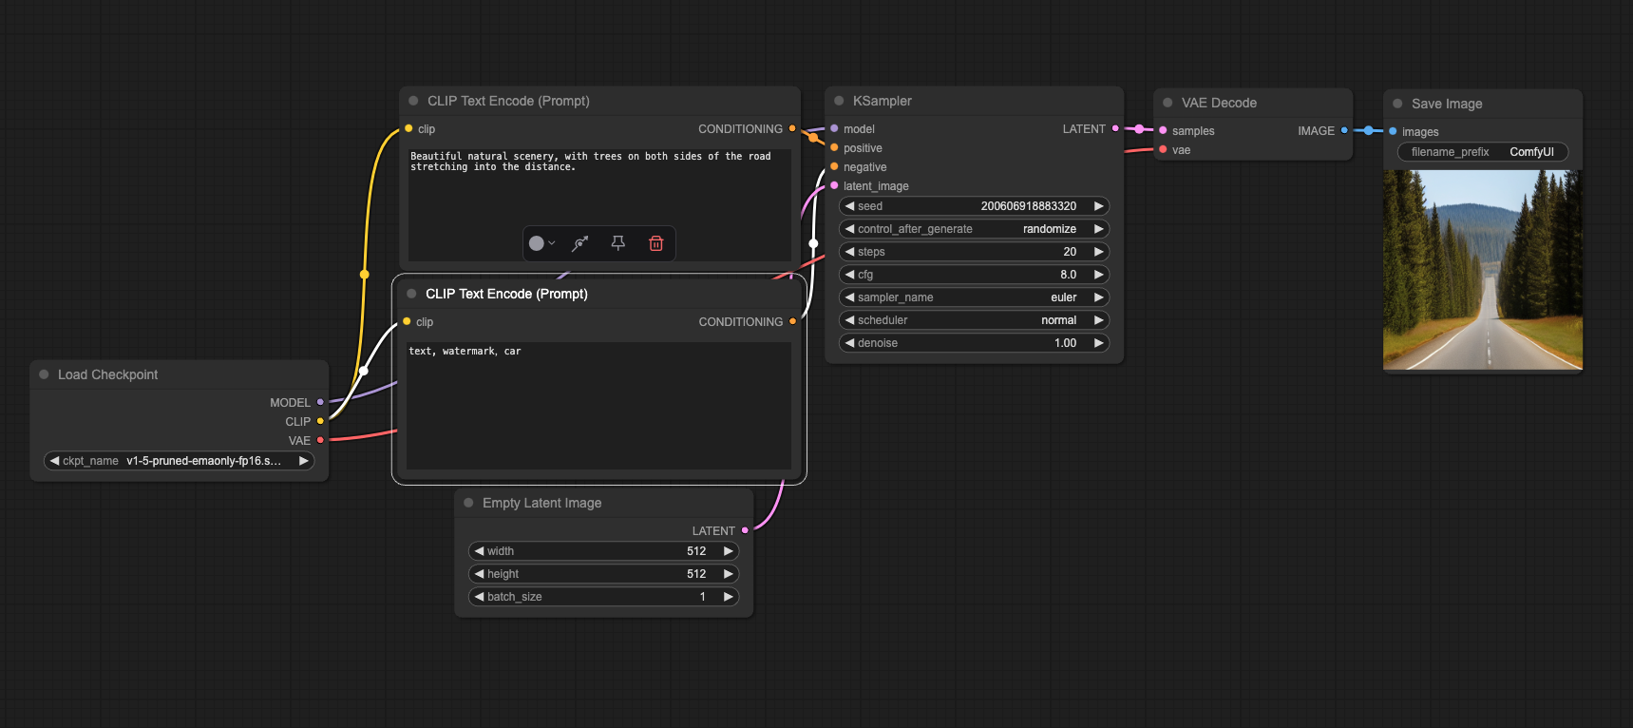This screenshot has height=728, width=1633.
Task: Pin the selected node using the pin icon
Action: point(617,243)
